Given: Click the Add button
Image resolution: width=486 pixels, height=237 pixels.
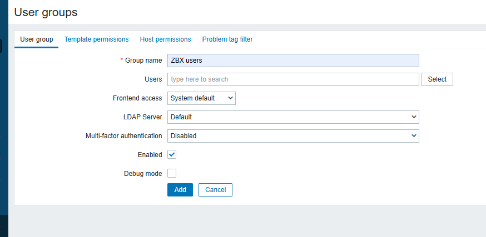Looking at the screenshot, I should click(180, 190).
